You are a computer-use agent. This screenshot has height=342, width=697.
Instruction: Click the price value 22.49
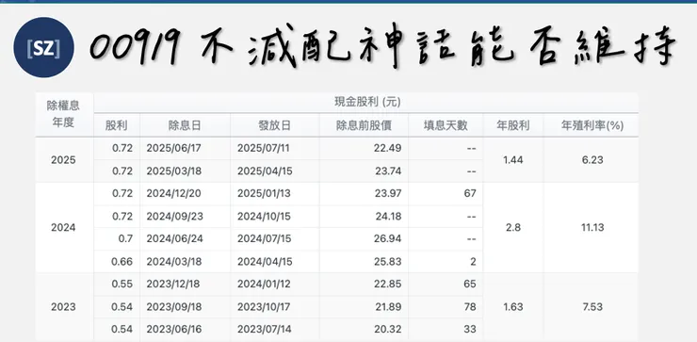coord(388,148)
